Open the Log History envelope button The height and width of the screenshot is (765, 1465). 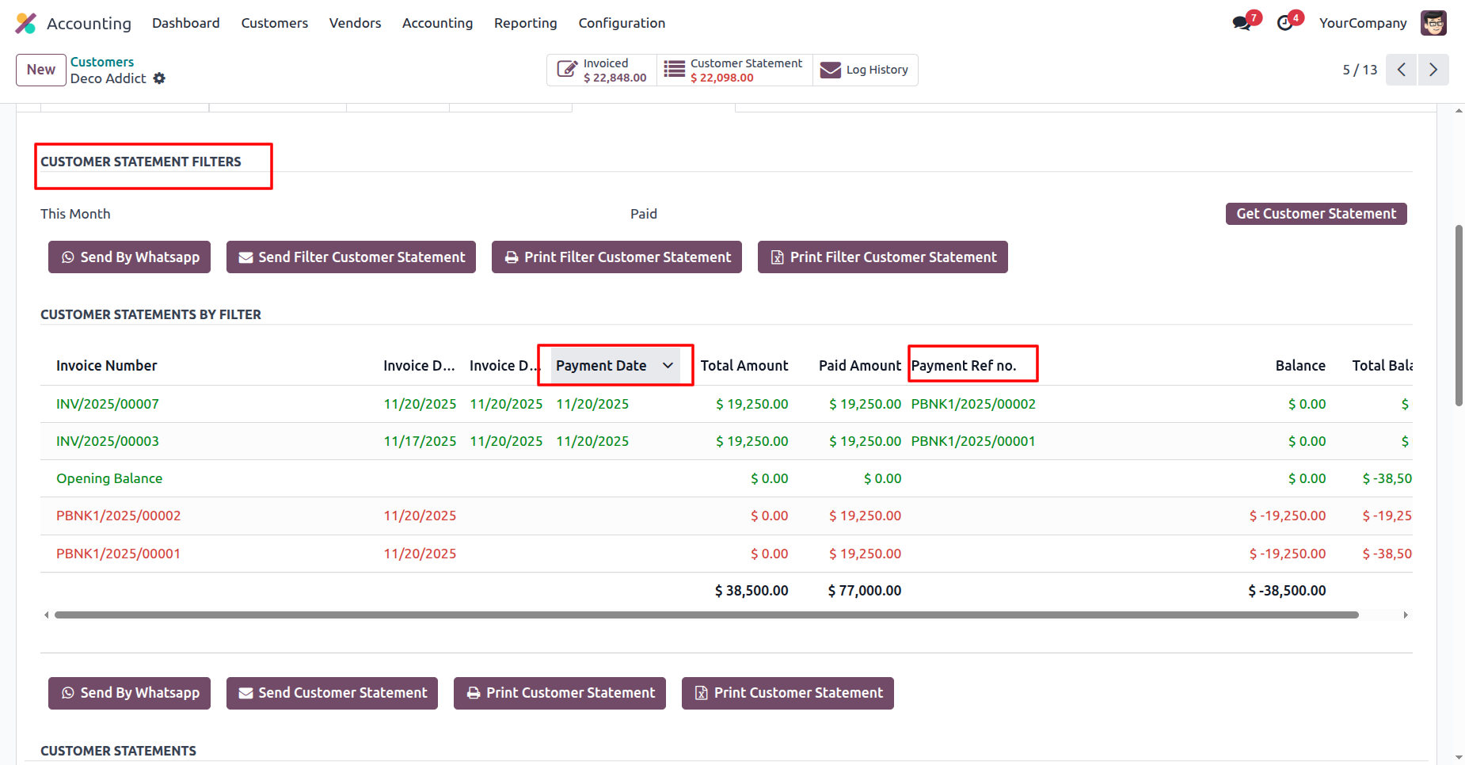tap(865, 70)
